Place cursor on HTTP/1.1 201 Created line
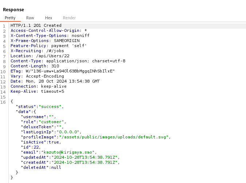This screenshot has width=246, height=183. pyautogui.click(x=36, y=25)
